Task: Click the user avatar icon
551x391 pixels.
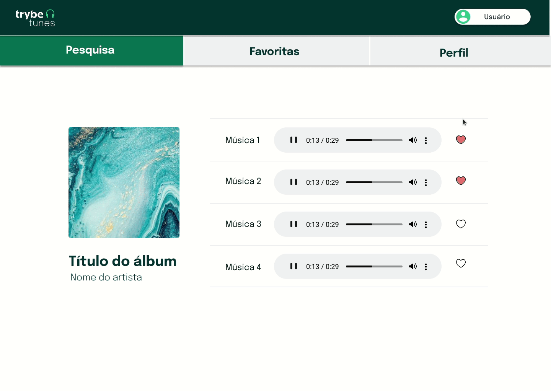Action: click(463, 16)
